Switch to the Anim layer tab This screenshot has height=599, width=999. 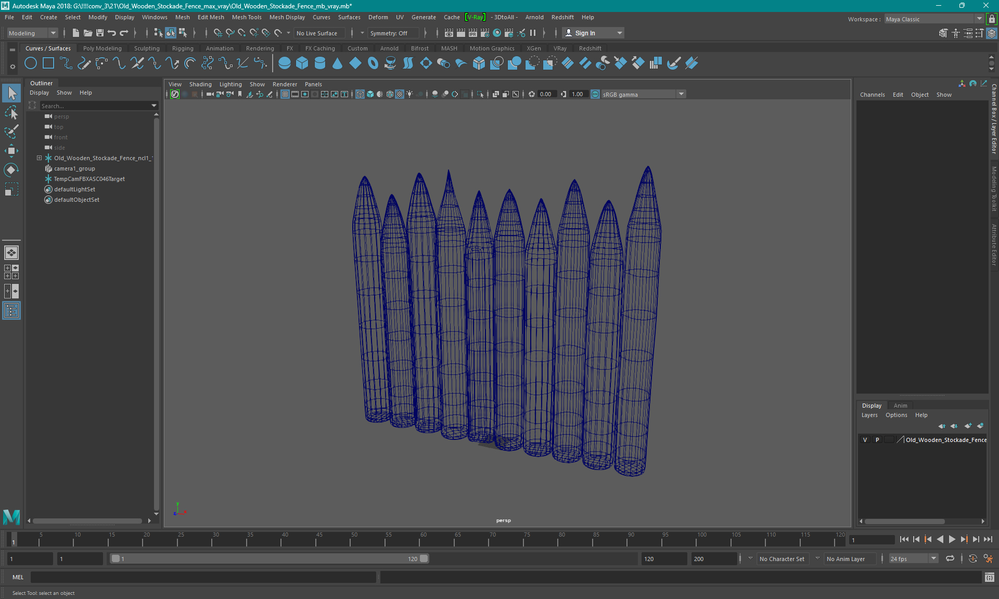click(900, 406)
